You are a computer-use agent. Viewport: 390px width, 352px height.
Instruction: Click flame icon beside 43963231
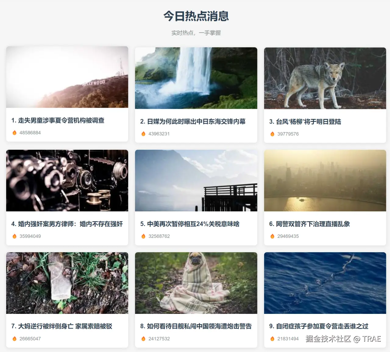(143, 134)
